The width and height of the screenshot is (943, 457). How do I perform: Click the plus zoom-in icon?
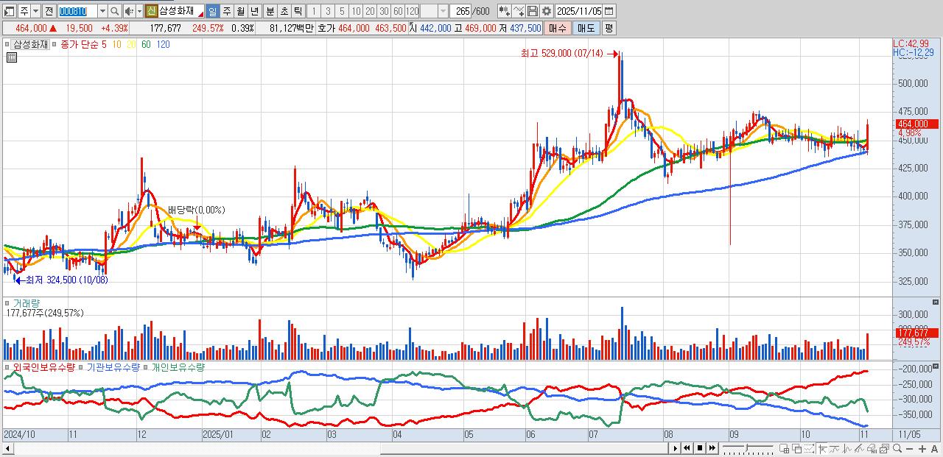pos(922,448)
